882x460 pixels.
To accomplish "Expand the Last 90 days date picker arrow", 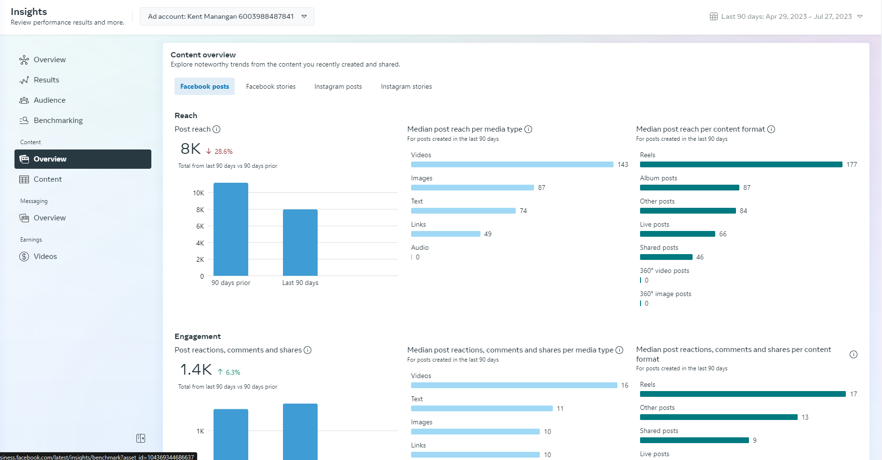I will (x=859, y=16).
